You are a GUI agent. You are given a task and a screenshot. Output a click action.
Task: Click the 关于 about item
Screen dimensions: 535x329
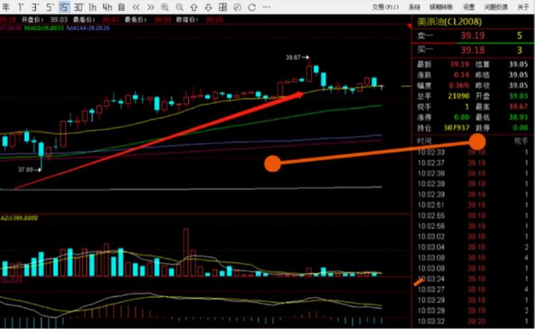tap(523, 7)
